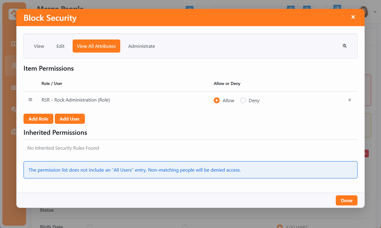Select Deny for Rock Administration role
The width and height of the screenshot is (381, 228).
243,101
